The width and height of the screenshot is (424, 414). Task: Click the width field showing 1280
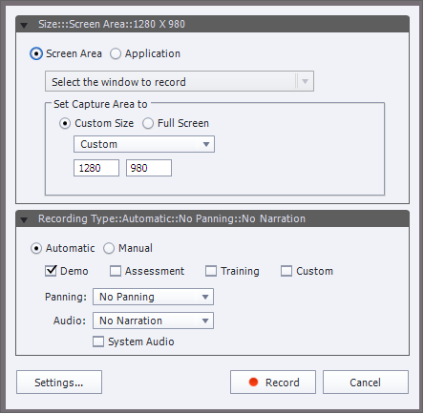point(96,168)
